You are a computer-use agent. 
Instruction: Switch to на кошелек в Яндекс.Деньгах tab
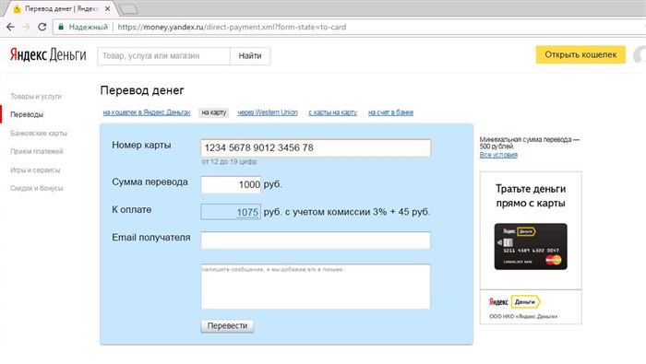(x=147, y=112)
